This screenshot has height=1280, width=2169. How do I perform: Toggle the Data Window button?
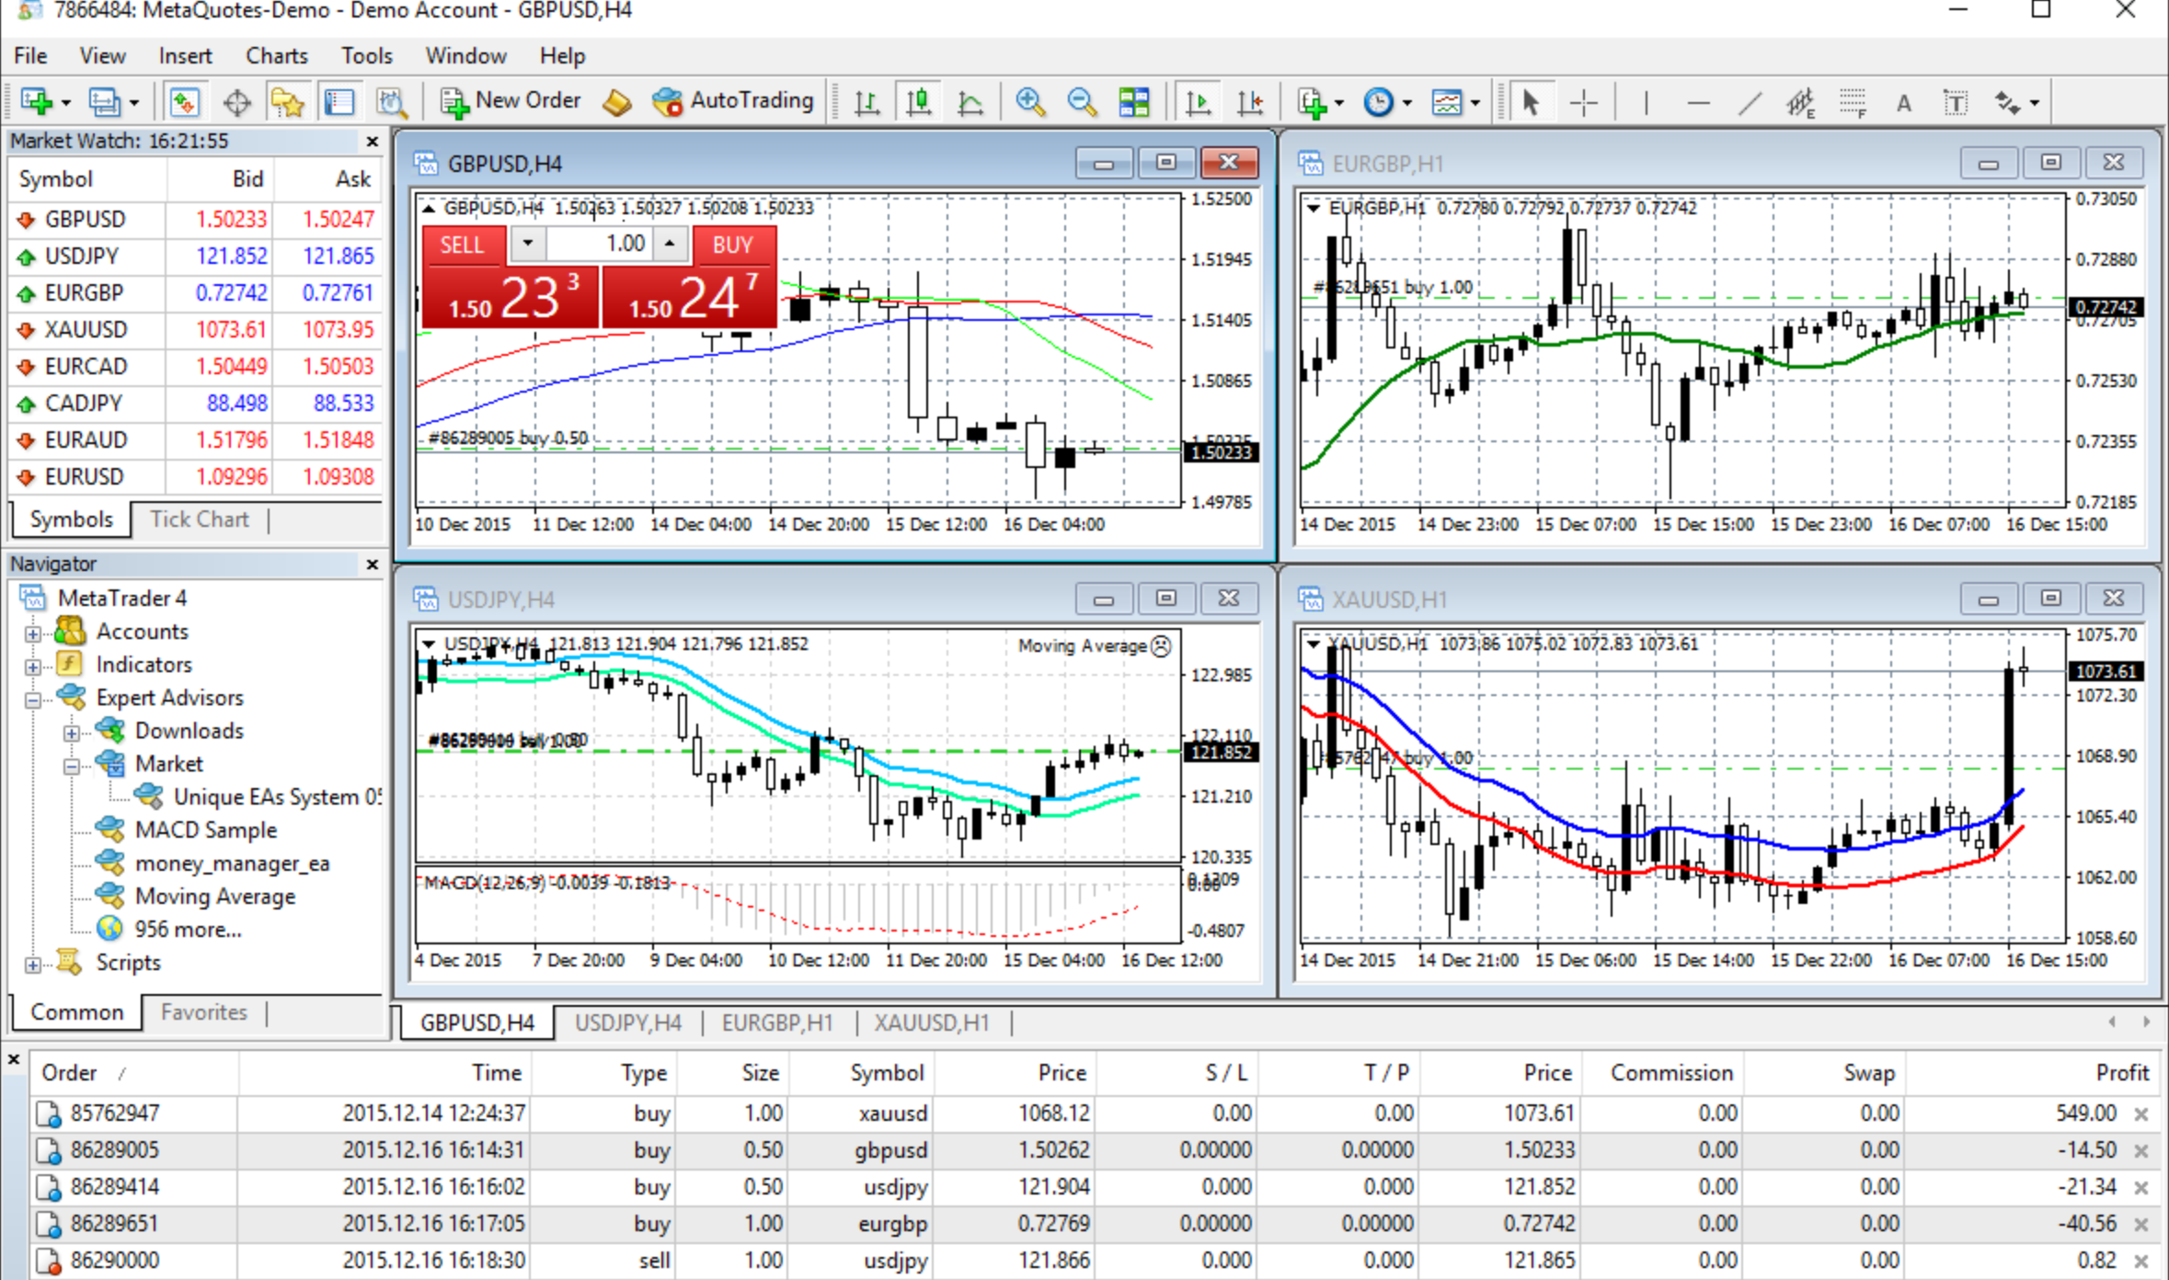click(x=236, y=102)
